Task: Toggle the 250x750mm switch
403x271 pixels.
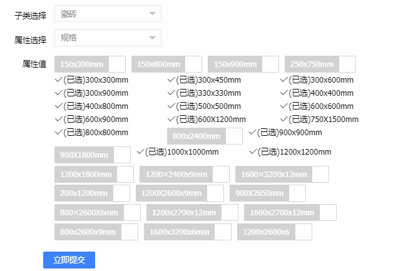Action: (x=320, y=64)
